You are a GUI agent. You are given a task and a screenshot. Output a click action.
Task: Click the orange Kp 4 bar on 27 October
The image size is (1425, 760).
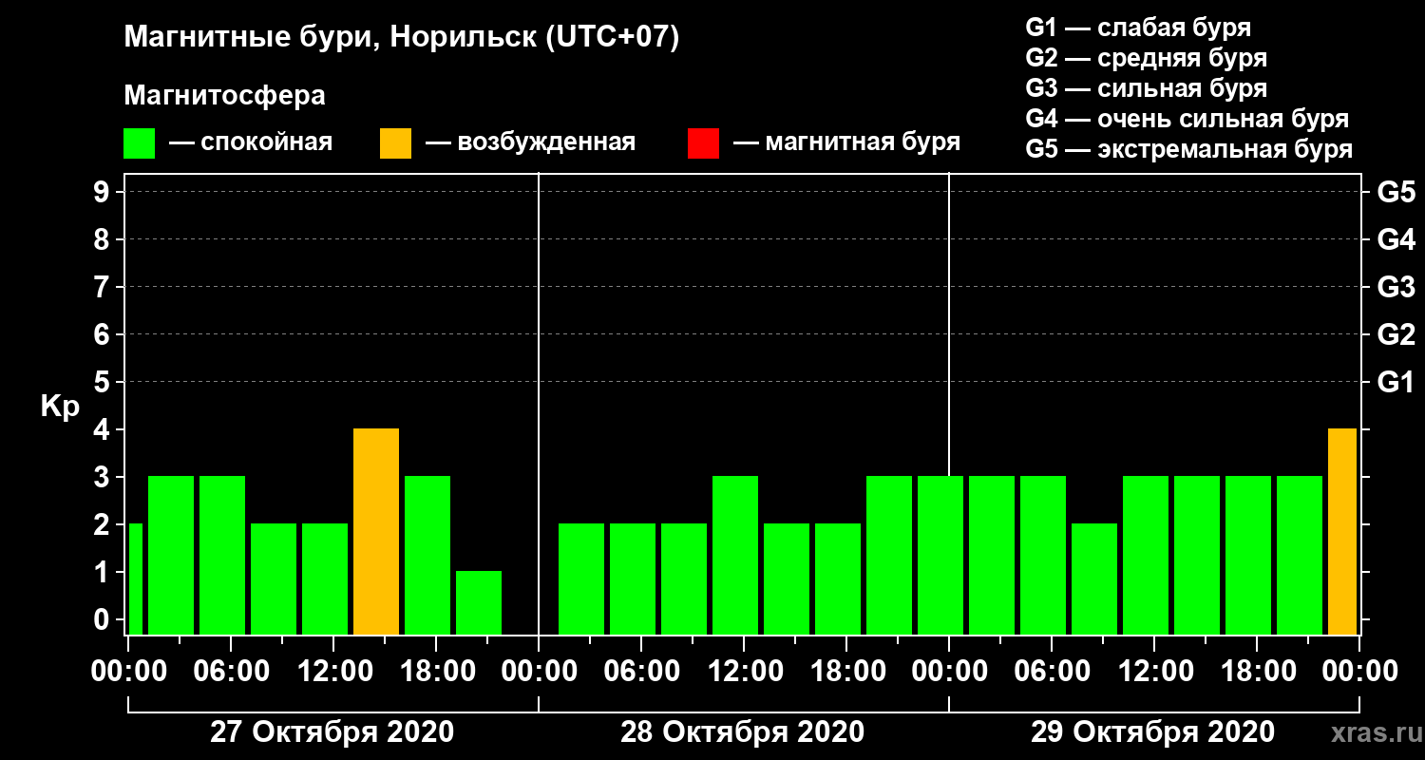[x=376, y=532]
